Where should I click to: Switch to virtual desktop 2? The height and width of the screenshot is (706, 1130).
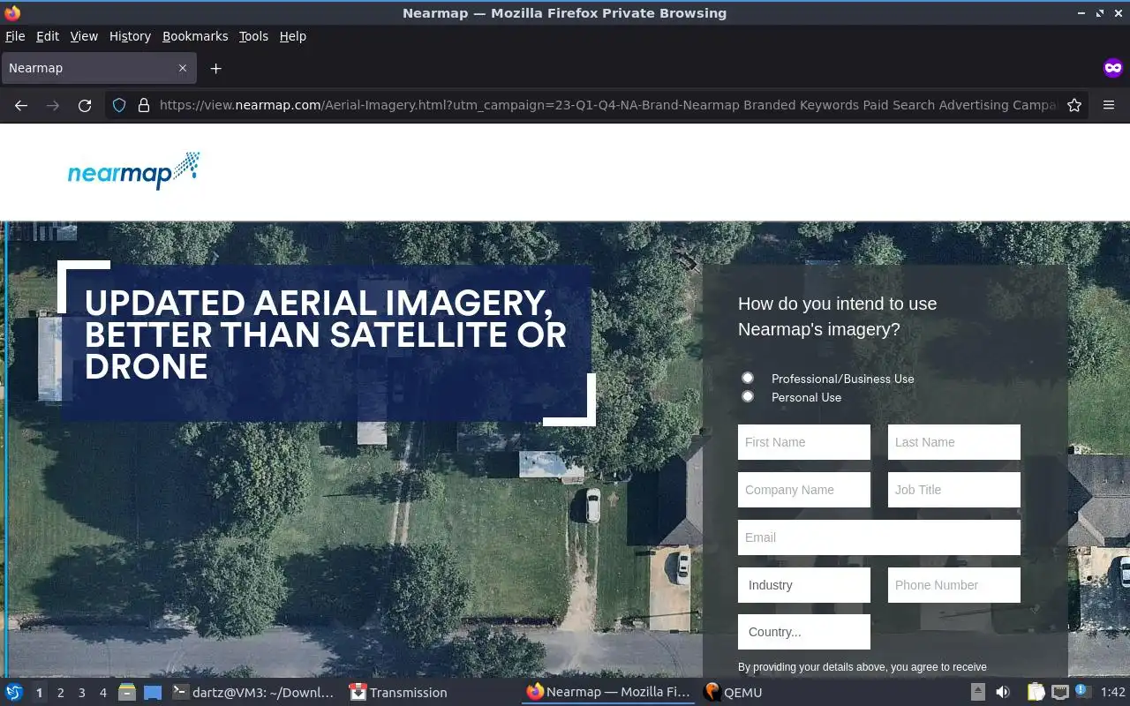coord(61,693)
